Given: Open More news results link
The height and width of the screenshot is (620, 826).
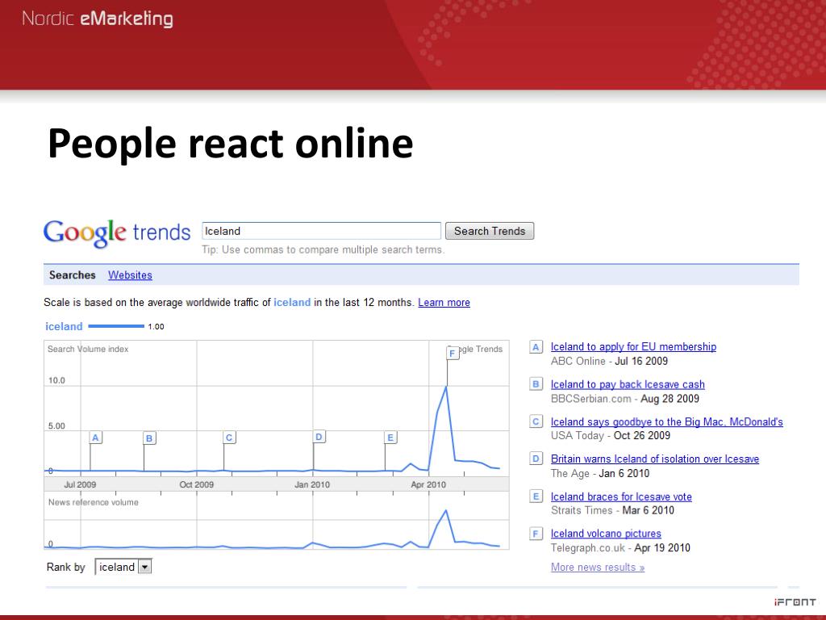Looking at the screenshot, I should coord(598,568).
